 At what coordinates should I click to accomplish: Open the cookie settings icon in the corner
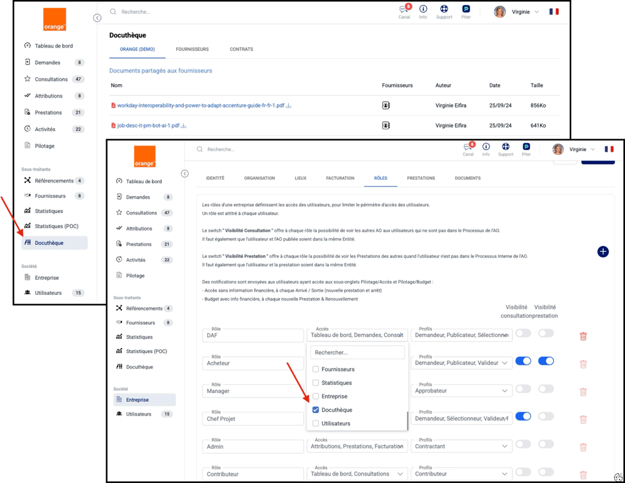pyautogui.click(x=619, y=477)
